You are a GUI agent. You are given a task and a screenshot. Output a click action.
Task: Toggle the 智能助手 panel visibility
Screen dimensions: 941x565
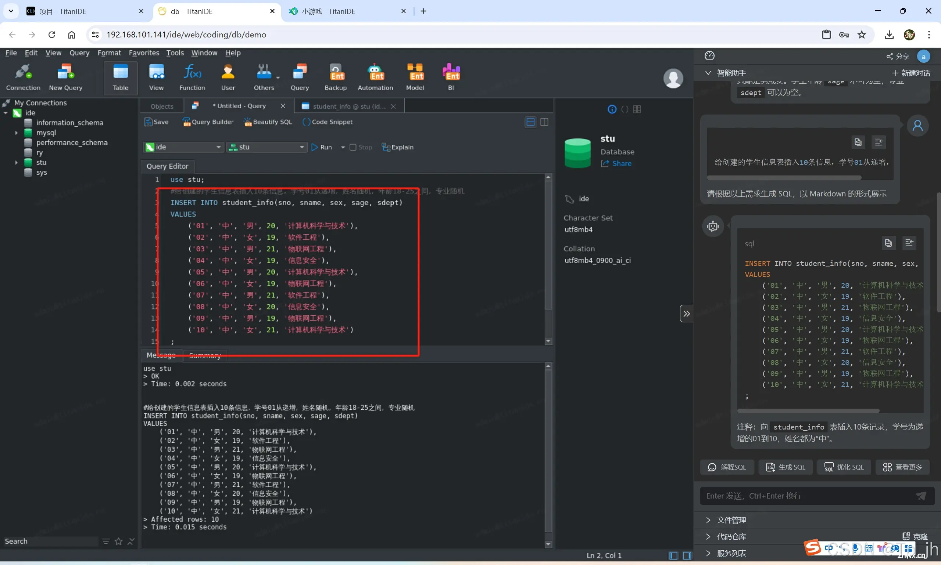711,72
